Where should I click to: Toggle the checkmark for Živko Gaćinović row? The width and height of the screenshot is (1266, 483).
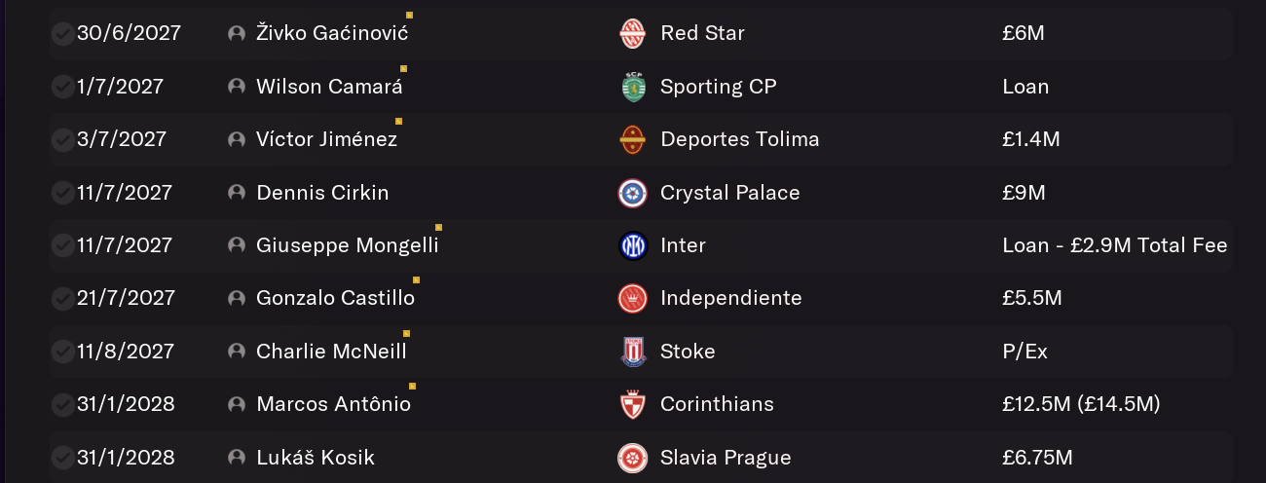coord(63,33)
